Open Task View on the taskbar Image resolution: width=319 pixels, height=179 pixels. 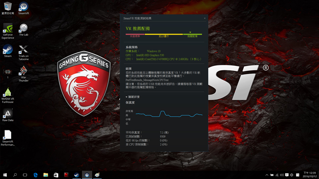pos(25,175)
